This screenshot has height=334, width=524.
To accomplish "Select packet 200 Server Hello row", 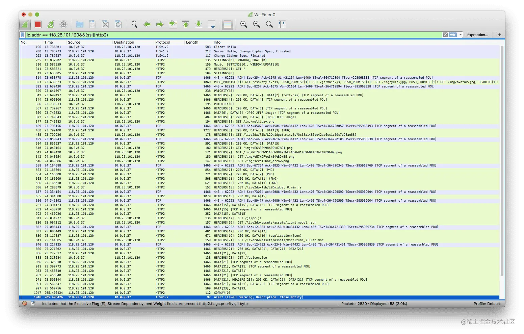I will [x=260, y=51].
